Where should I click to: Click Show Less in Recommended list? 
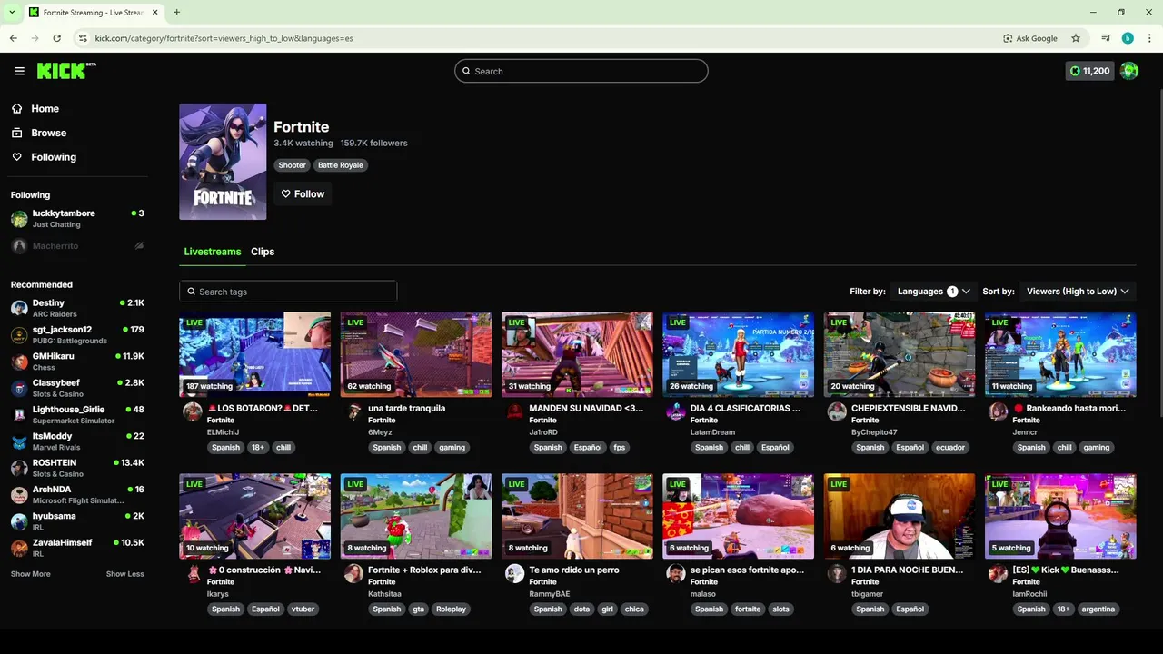coord(125,574)
